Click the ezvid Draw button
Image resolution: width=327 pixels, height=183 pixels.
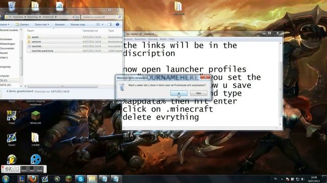point(39,169)
